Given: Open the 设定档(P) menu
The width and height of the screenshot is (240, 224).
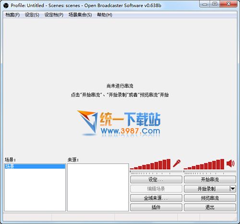Looking at the screenshot, I should click(54, 15).
